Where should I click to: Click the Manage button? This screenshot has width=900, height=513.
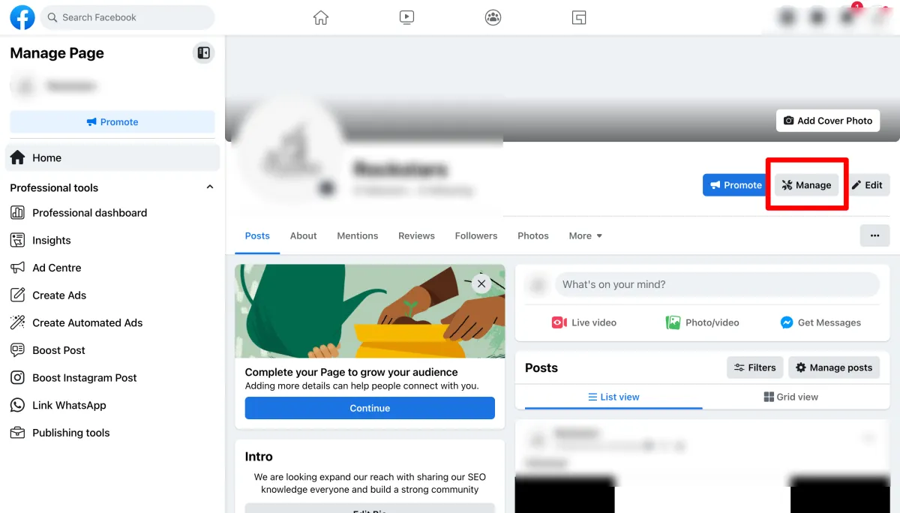coord(806,185)
